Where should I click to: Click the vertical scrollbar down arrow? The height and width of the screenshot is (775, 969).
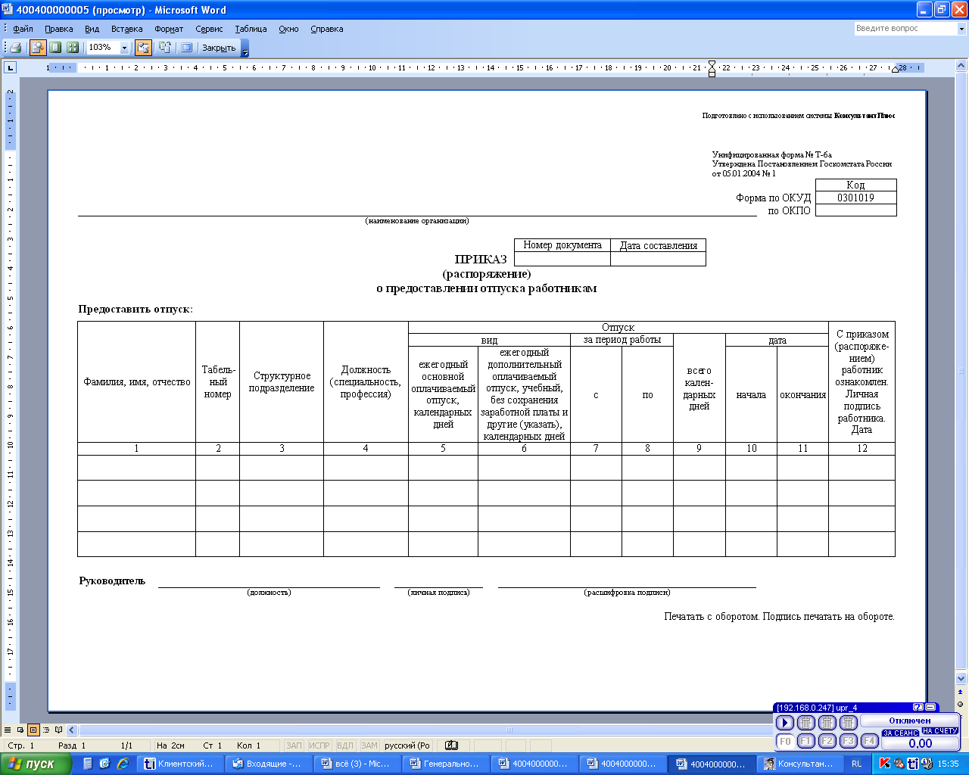click(x=961, y=679)
